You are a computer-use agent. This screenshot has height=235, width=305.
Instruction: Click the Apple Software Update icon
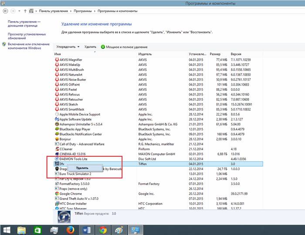(x=57, y=119)
